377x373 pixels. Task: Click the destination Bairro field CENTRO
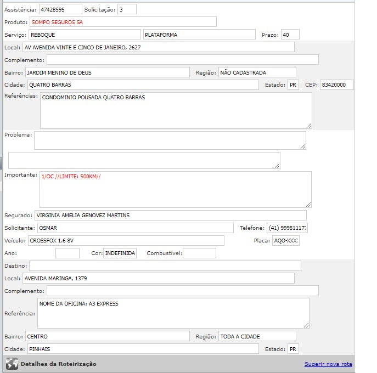click(x=108, y=336)
